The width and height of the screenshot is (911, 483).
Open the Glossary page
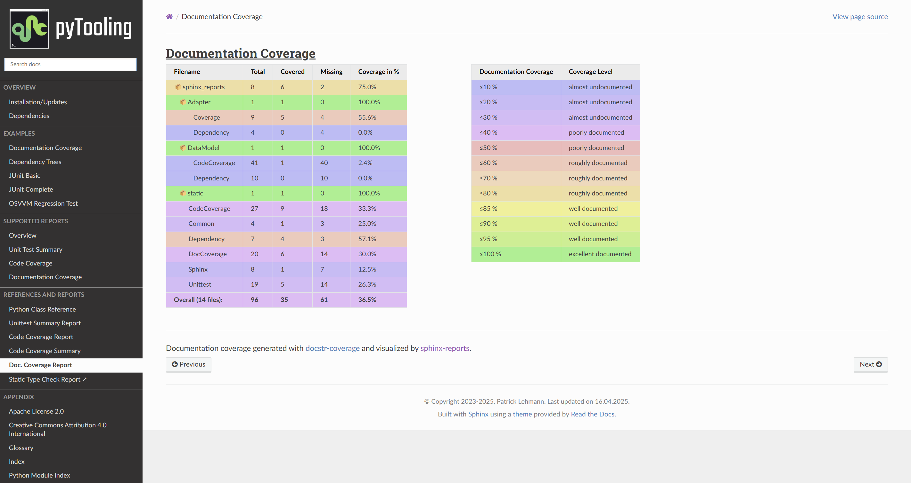[21, 448]
